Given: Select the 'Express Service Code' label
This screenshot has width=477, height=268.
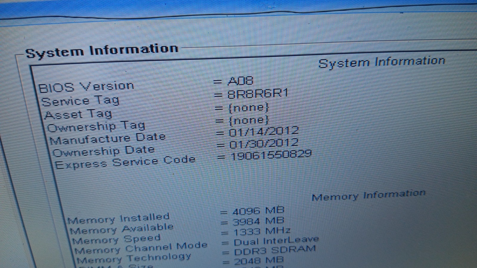Looking at the screenshot, I should point(125,162).
